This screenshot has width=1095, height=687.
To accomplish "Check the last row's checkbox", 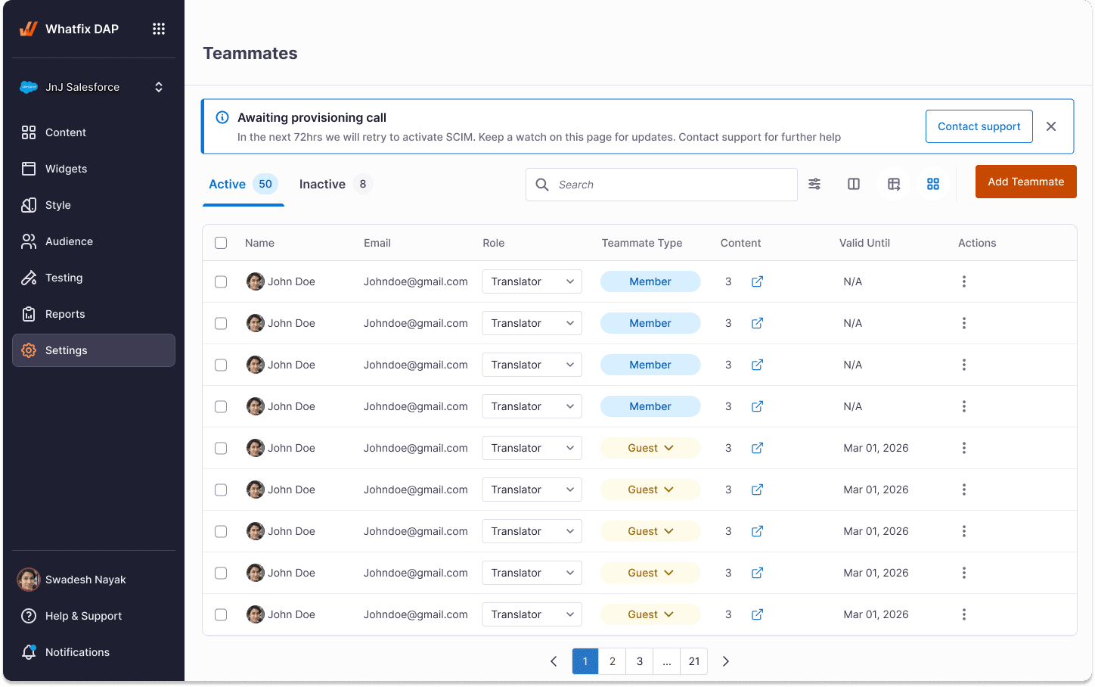I will coord(221,614).
